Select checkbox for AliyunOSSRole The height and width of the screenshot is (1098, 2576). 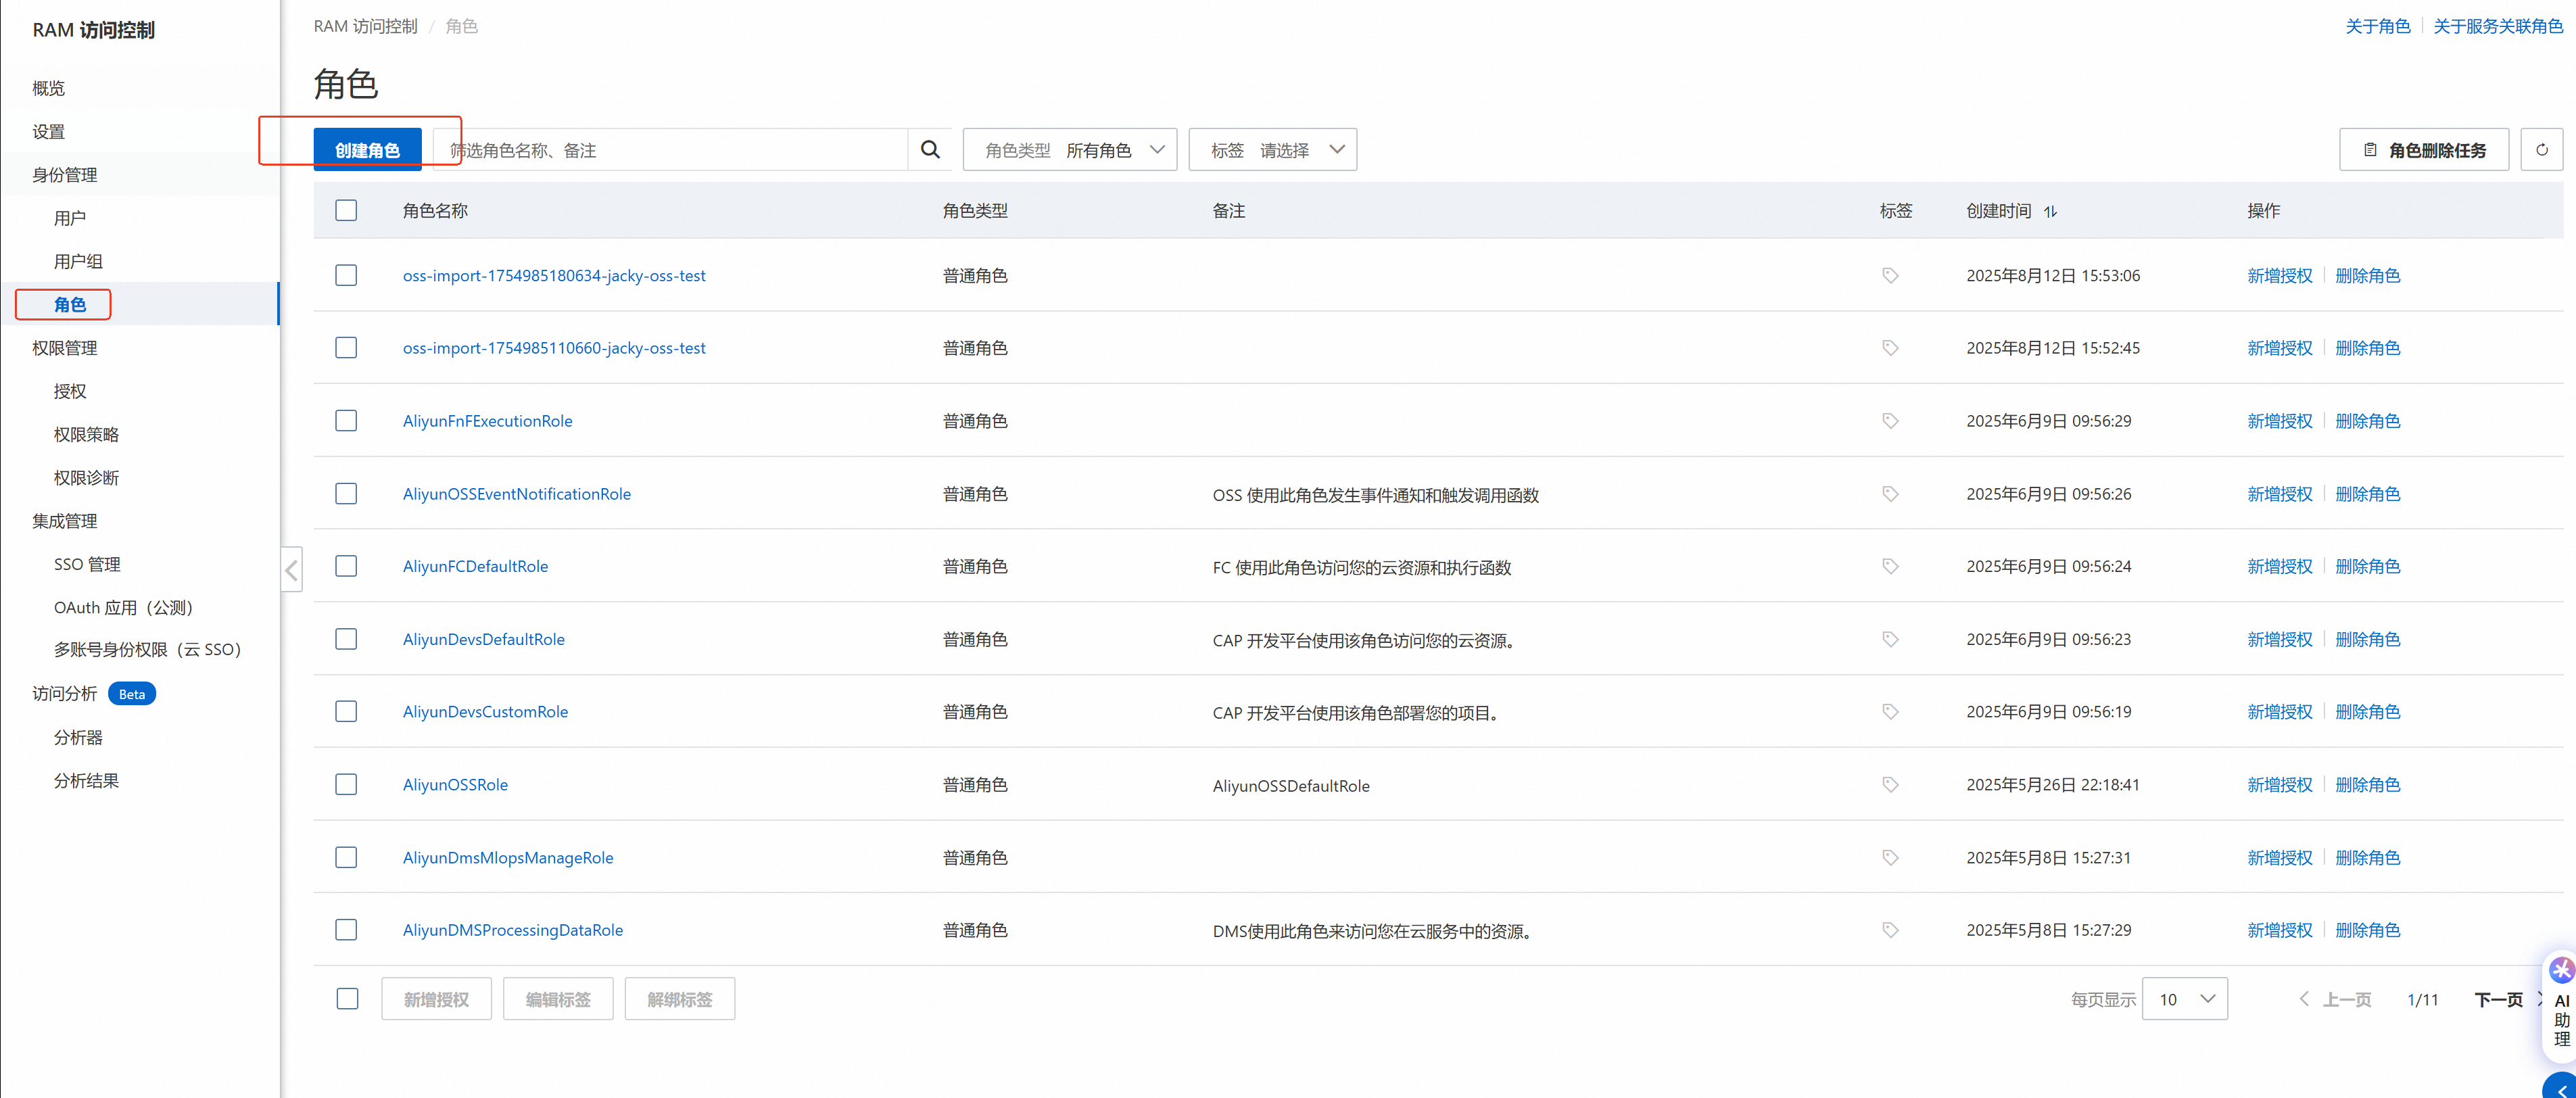346,784
